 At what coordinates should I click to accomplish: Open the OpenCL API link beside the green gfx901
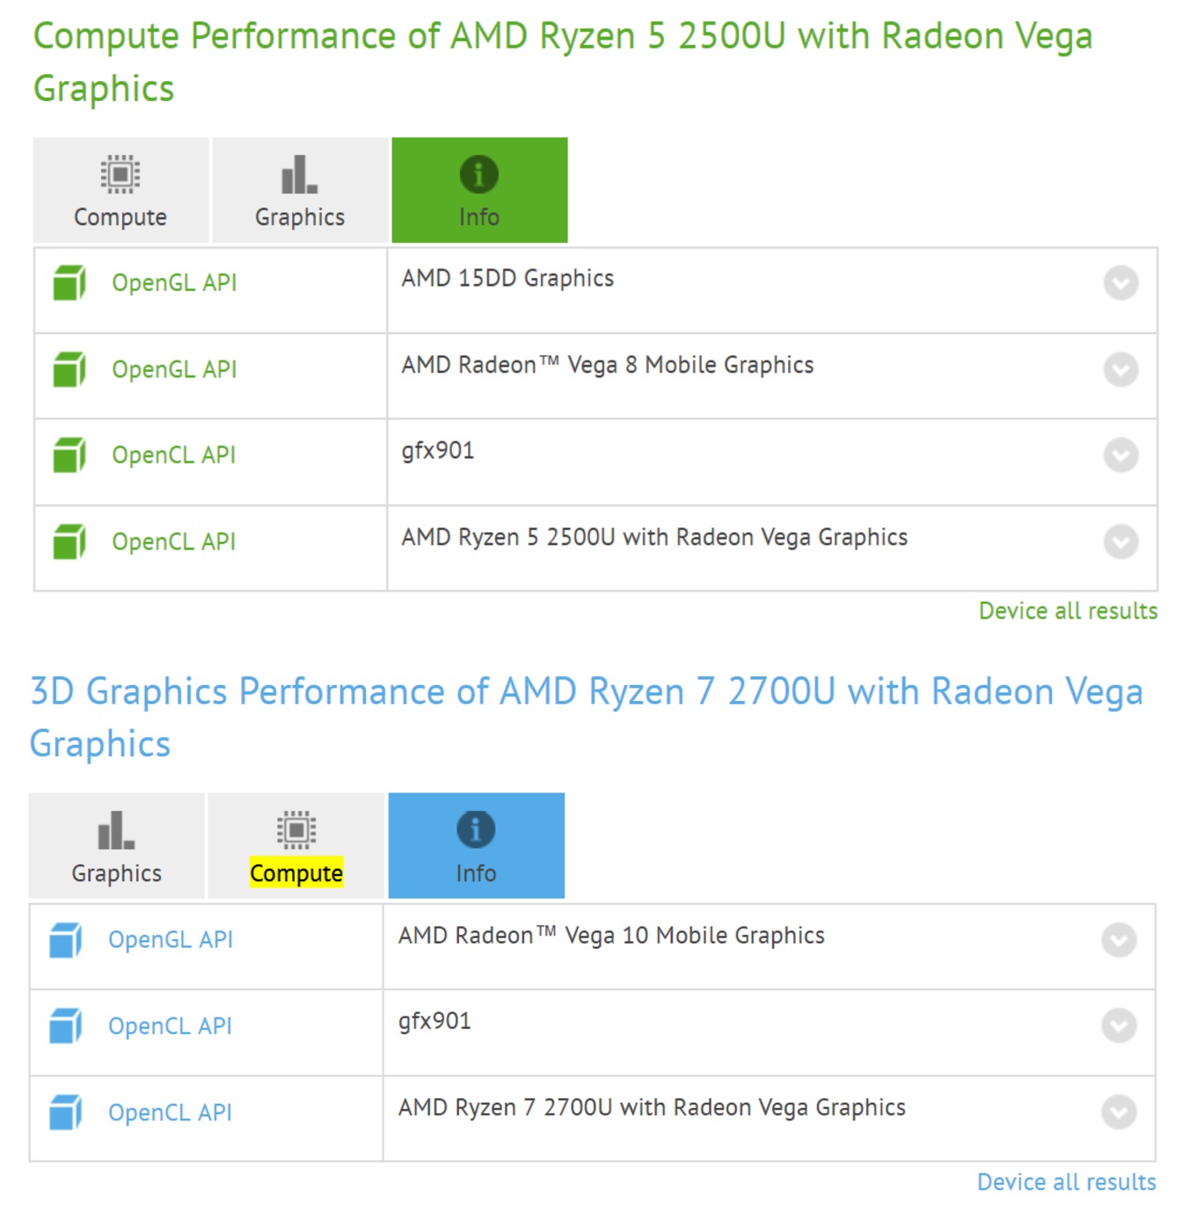pos(174,456)
